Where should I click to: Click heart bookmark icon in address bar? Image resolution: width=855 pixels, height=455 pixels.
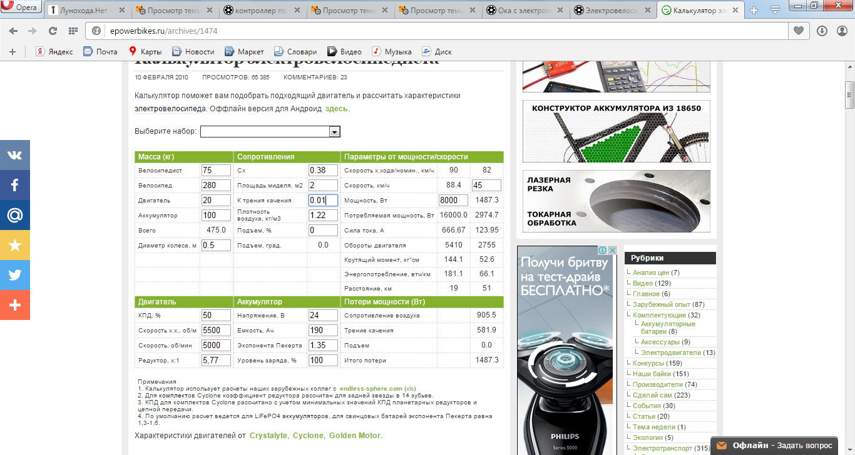(x=798, y=31)
